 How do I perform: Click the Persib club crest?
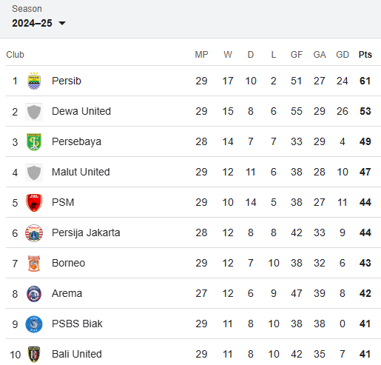(34, 81)
